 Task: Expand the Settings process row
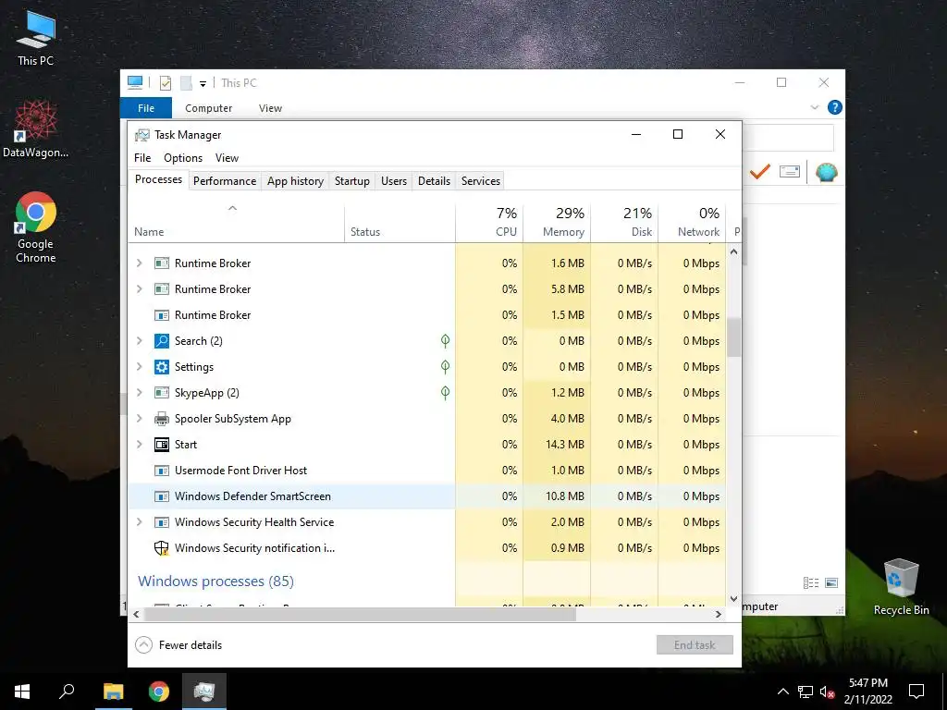pyautogui.click(x=140, y=367)
